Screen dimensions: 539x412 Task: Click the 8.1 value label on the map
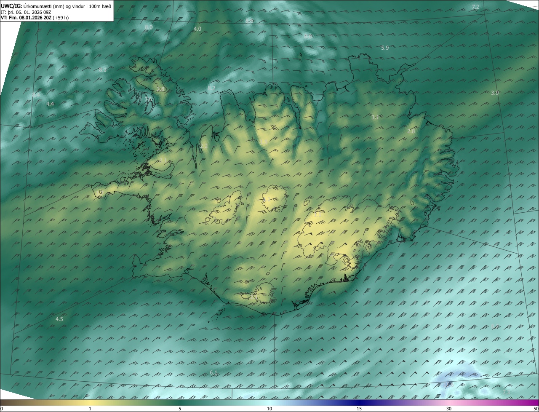(103, 70)
